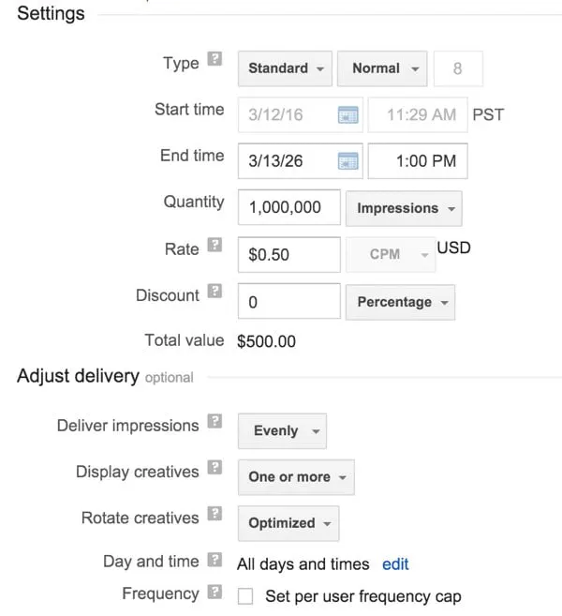This screenshot has height=616, width=562.
Task: Click the help icon for Rotate creatives
Action: [215, 515]
